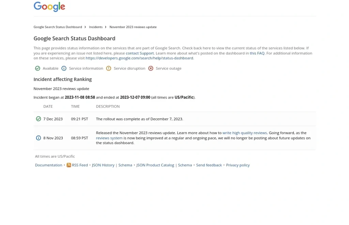Click the Google Search Status Dashboard heading
The image size is (349, 225).
[x=74, y=38]
